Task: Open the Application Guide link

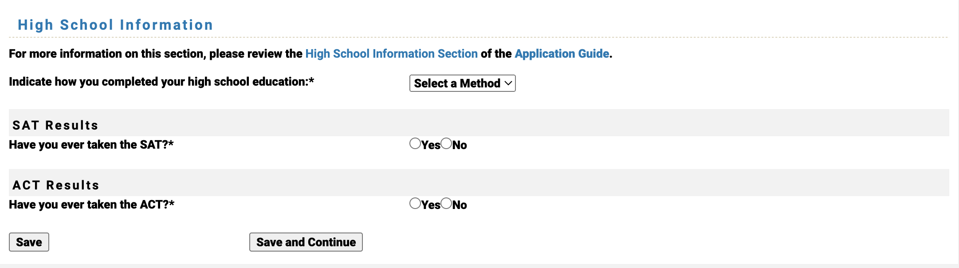Action: tap(561, 53)
